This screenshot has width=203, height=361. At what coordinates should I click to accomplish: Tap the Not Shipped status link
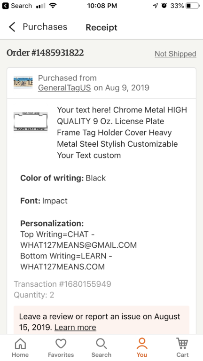[x=175, y=54]
